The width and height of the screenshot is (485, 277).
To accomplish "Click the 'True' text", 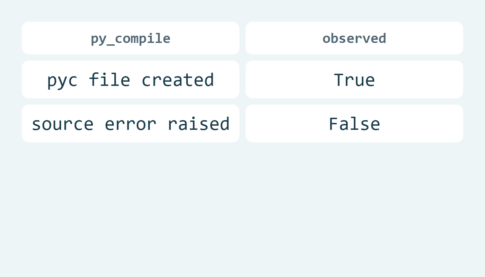I will pyautogui.click(x=354, y=80).
